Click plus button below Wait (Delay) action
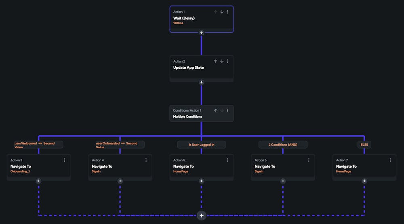404x224 pixels. (202, 33)
